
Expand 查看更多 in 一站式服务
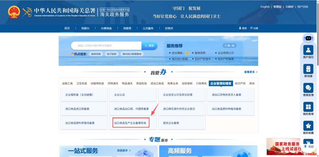click(x=124, y=151)
